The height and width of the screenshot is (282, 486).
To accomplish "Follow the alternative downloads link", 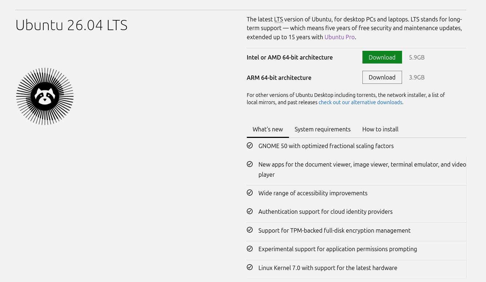I will 360,102.
